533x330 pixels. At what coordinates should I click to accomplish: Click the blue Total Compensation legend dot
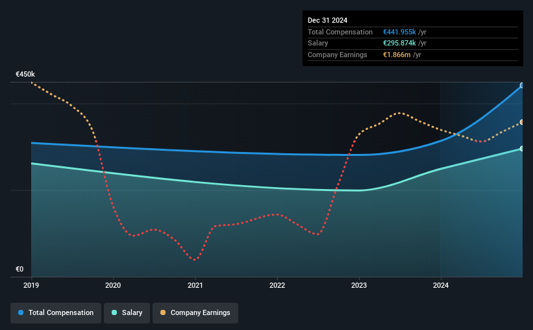[21, 312]
